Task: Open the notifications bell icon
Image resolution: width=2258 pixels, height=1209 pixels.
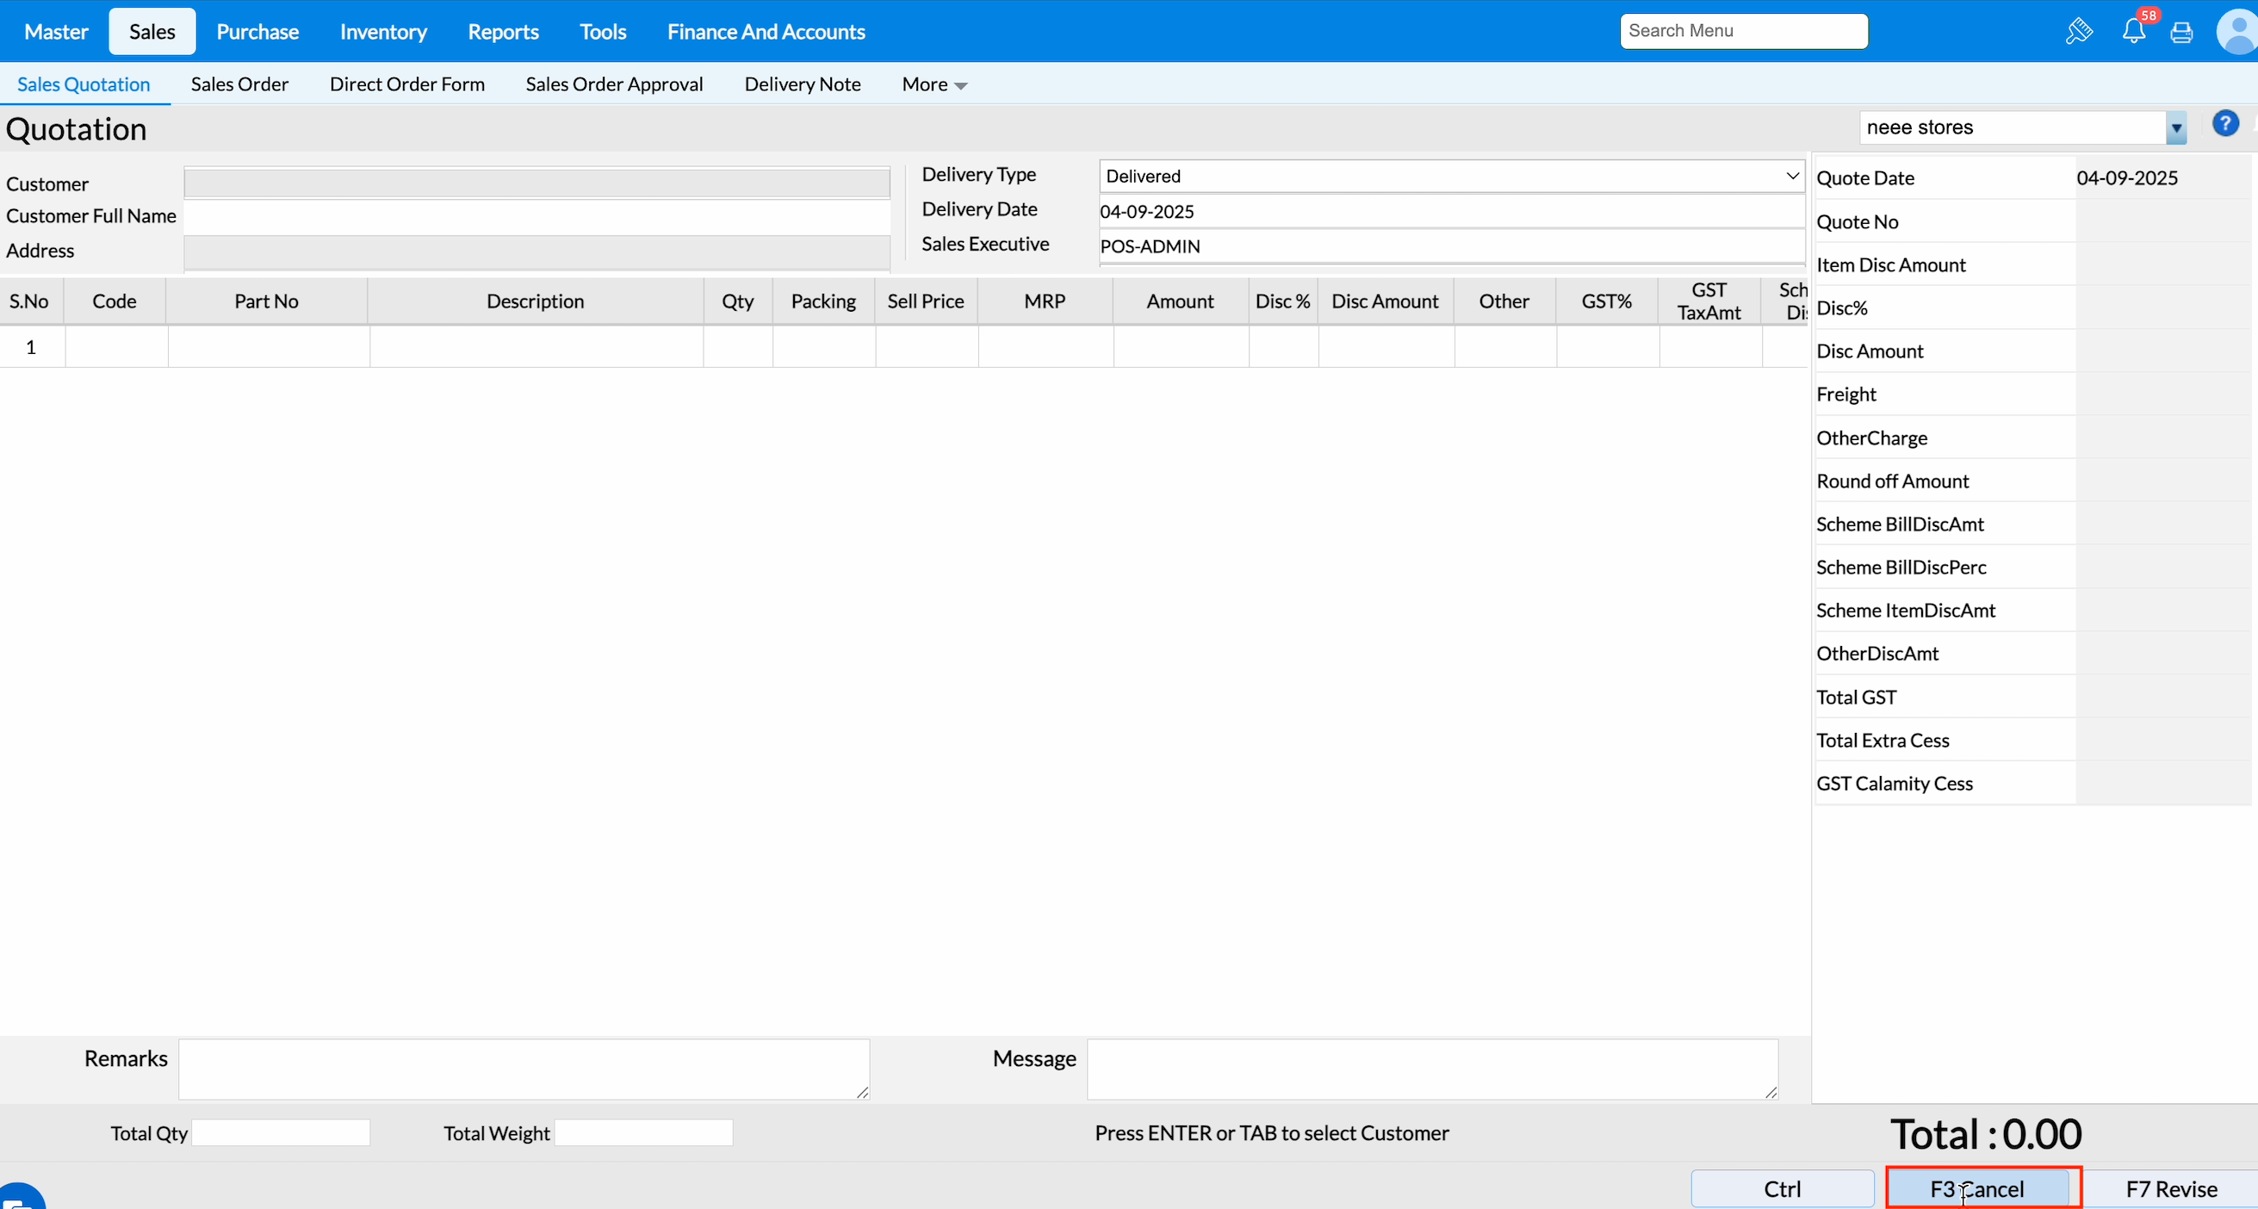Action: [x=2133, y=32]
